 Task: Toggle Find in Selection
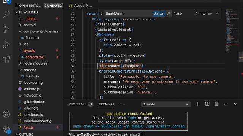coord(210,14)
